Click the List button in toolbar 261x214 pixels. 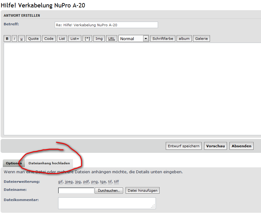coord(62,39)
